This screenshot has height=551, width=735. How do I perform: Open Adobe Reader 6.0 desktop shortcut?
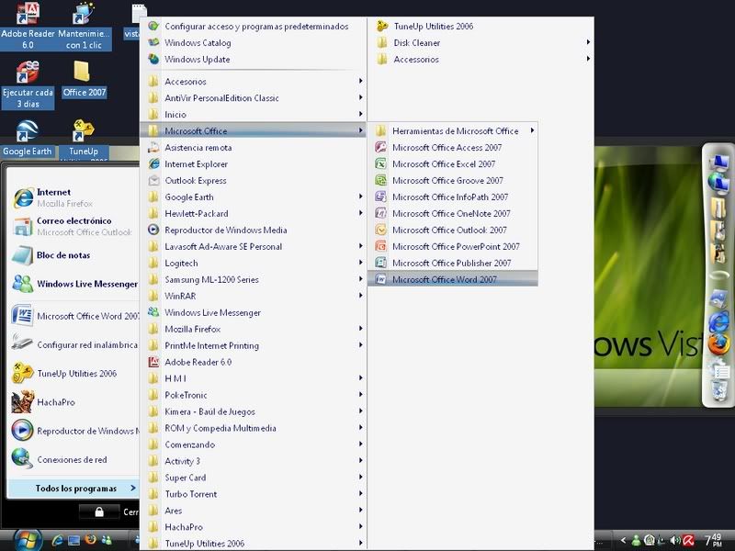[28, 26]
